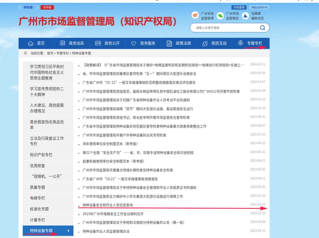The height and width of the screenshot is (238, 319).
Task: Open the 特种设备作业人员监督管理办法 article
Action: (105, 231)
